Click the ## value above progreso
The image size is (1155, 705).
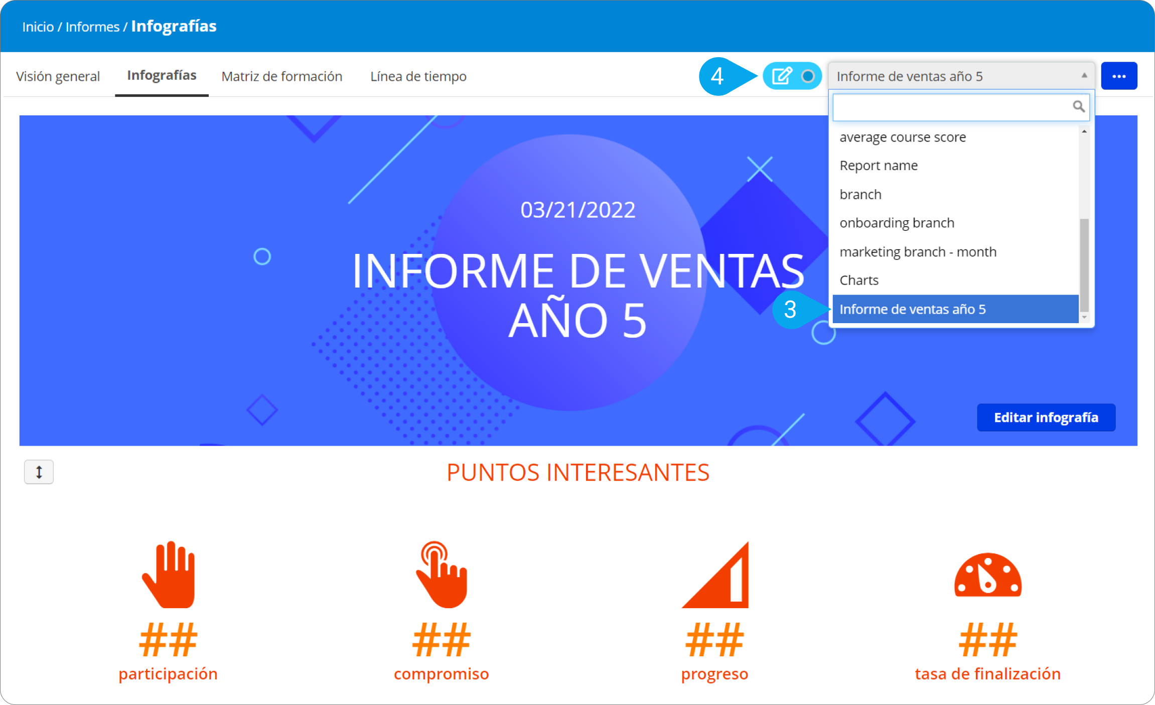(x=715, y=640)
